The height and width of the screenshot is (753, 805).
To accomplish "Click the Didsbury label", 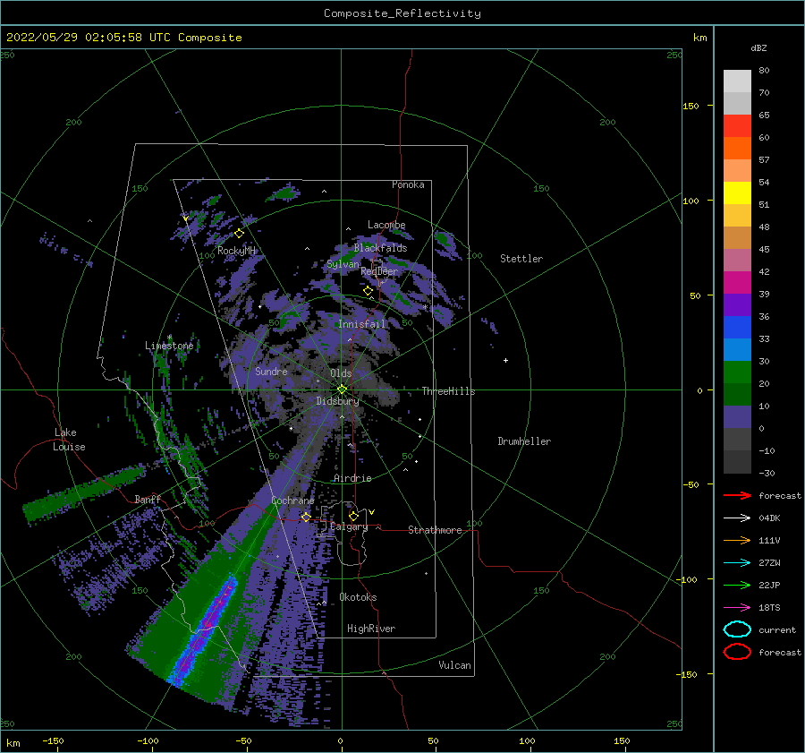I will tap(337, 401).
